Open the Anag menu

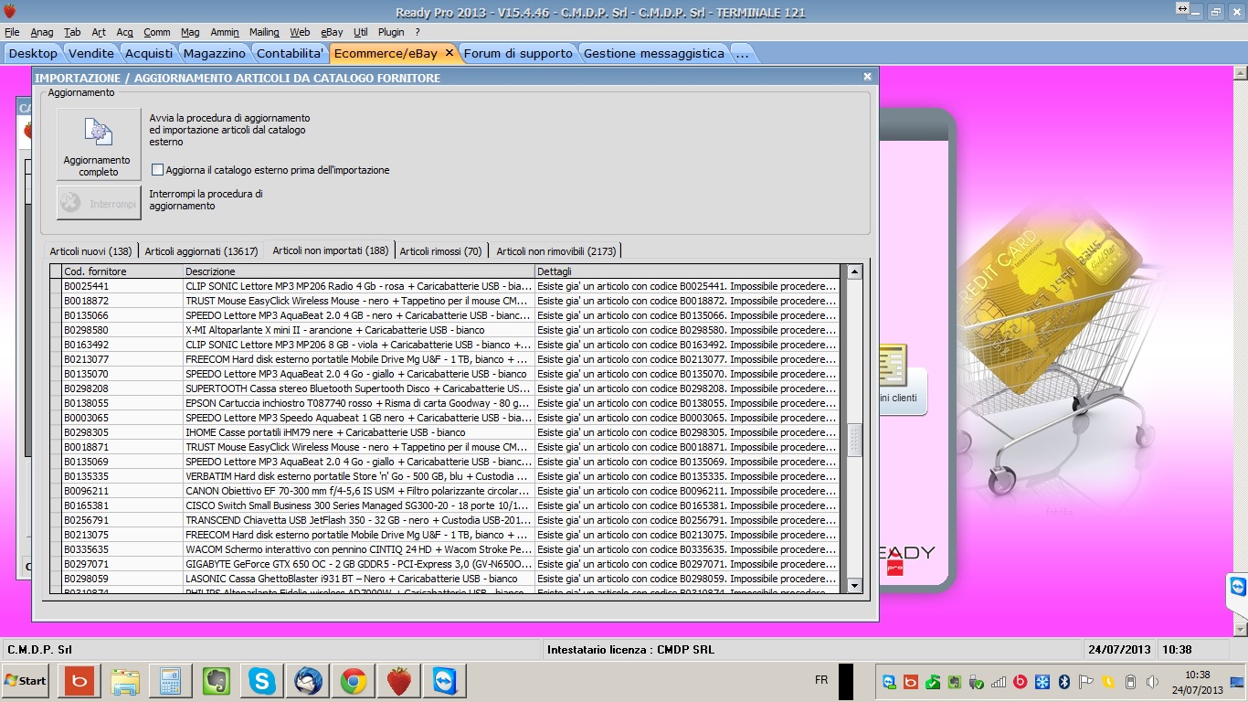tap(42, 32)
